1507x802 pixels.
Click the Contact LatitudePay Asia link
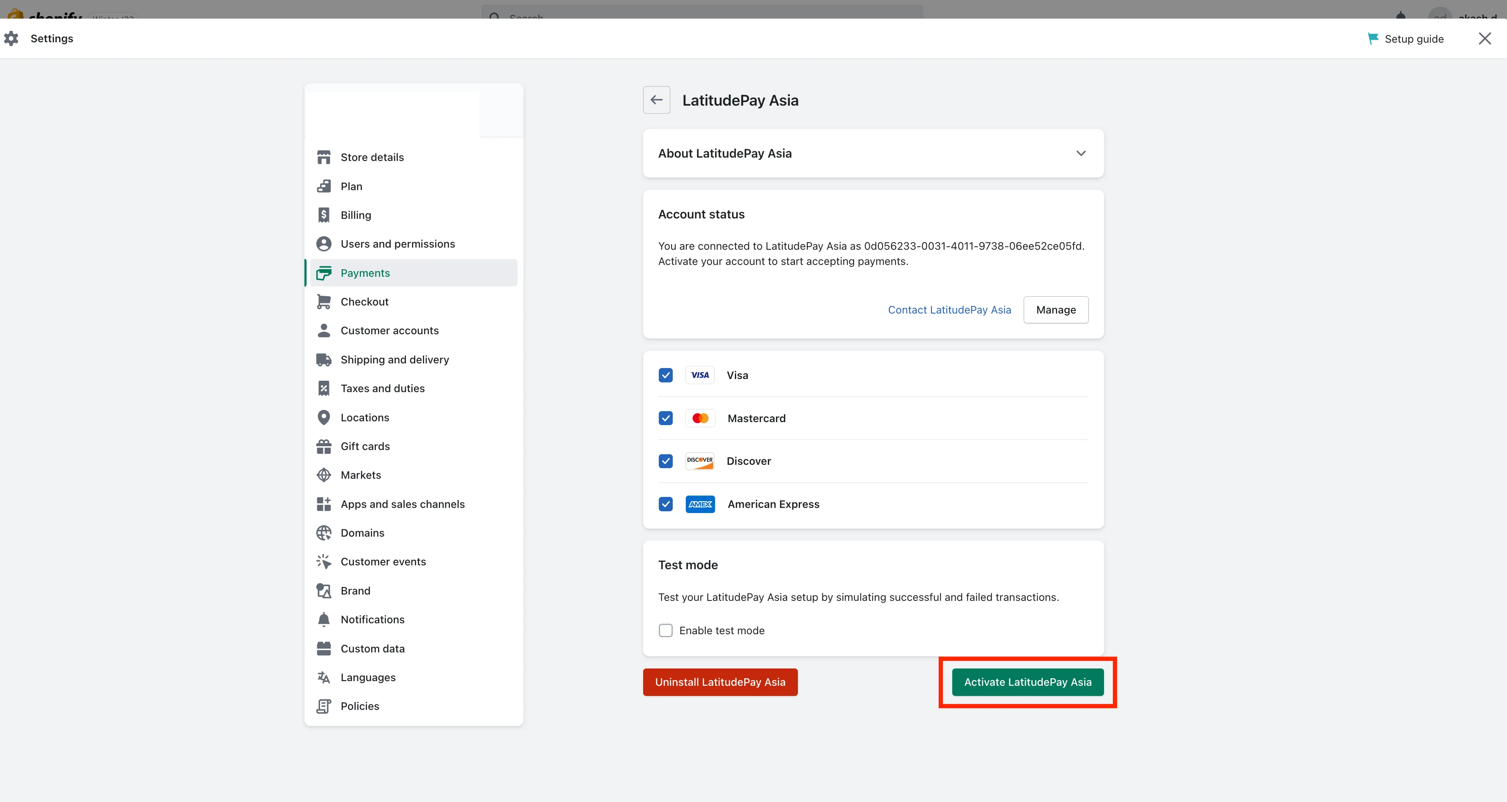pos(949,310)
